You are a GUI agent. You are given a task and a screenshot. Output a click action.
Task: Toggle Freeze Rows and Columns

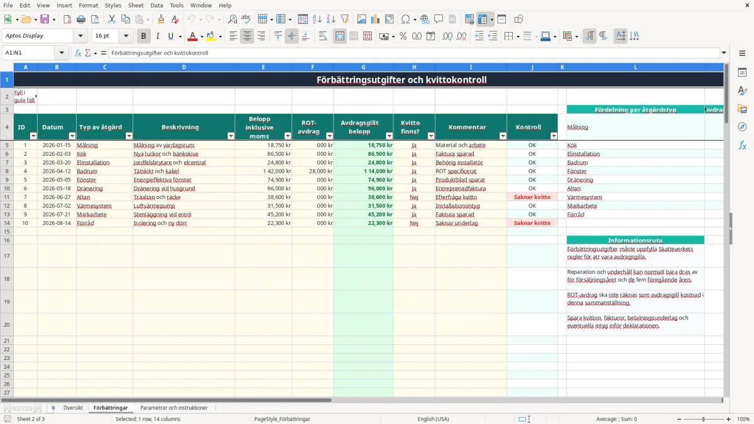tap(483, 19)
